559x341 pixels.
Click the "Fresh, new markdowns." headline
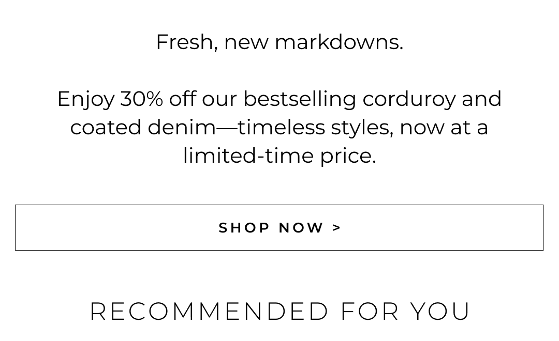pos(279,42)
